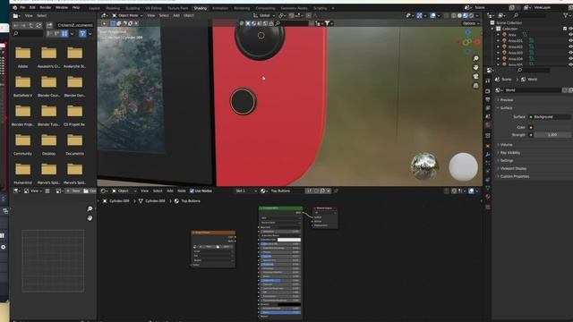Screen dimensions: 573x322
Task: Click the blue Z axis gizmo ball
Action: pos(467,33)
